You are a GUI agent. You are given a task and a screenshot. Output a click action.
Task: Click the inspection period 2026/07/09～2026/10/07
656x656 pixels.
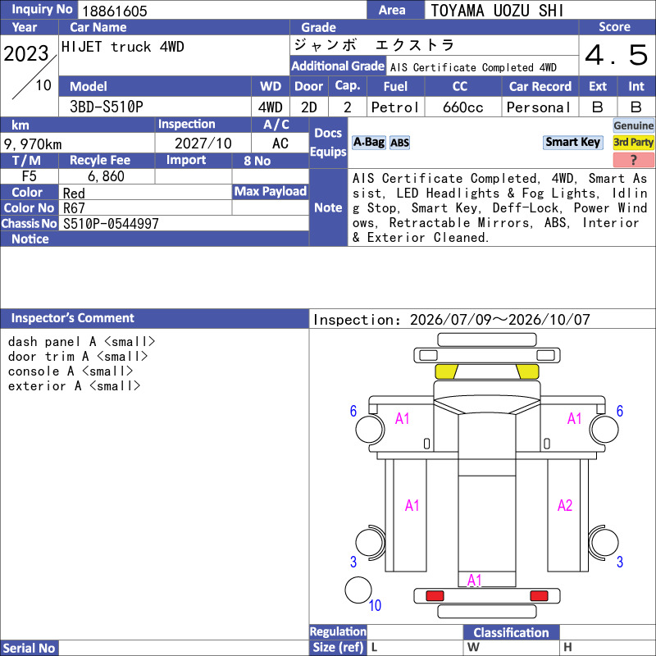499,320
